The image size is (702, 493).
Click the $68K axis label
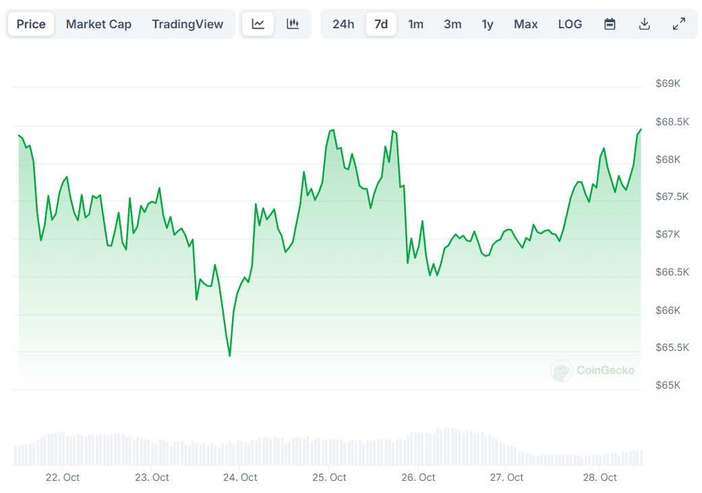click(x=668, y=160)
